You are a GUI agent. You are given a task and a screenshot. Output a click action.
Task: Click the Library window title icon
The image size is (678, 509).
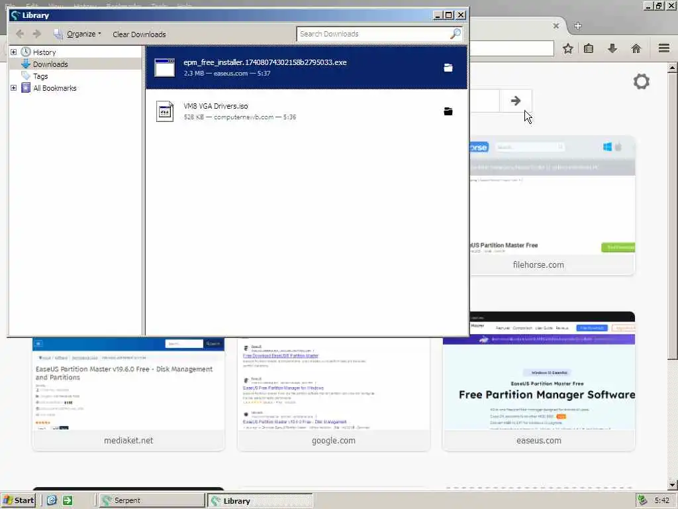(x=16, y=15)
